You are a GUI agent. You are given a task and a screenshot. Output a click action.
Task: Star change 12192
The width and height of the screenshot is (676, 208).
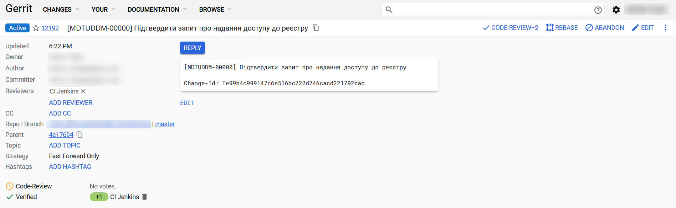(x=36, y=28)
